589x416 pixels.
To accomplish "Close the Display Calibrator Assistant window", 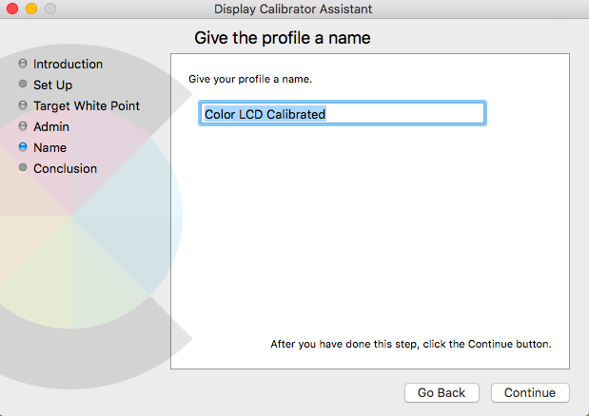I will coord(12,9).
